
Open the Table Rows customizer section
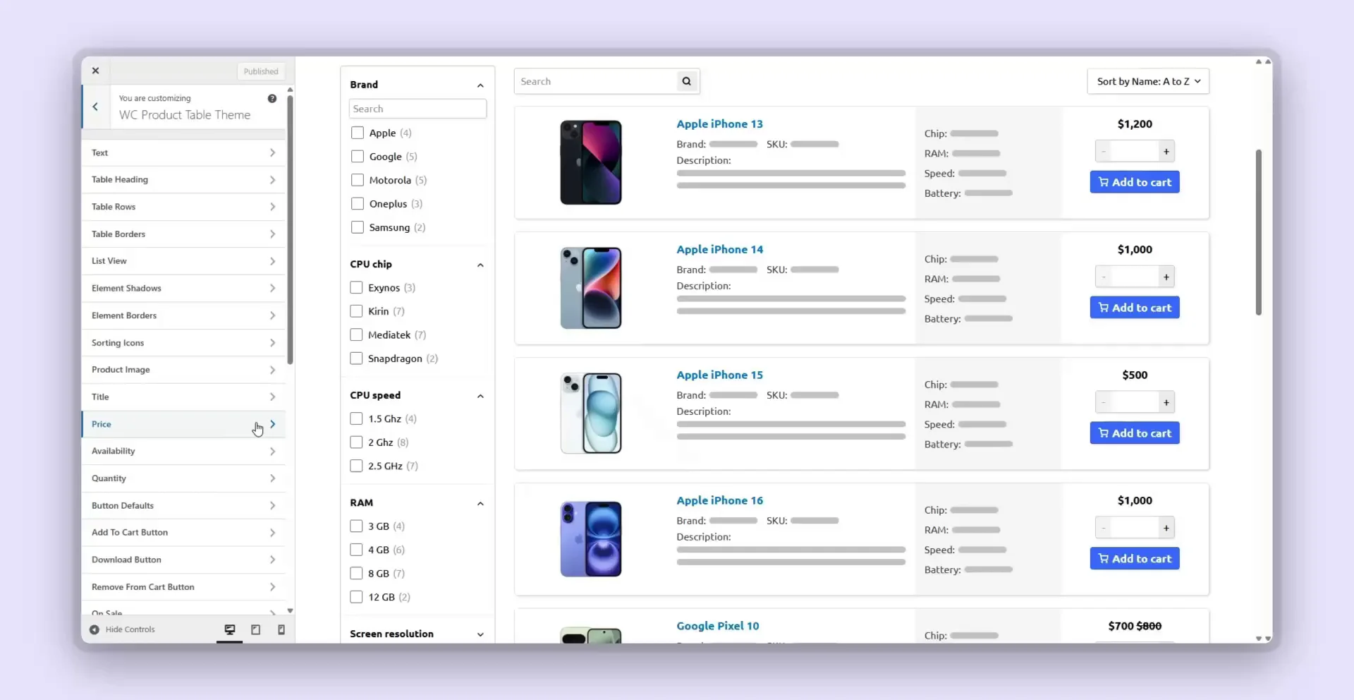(x=184, y=207)
